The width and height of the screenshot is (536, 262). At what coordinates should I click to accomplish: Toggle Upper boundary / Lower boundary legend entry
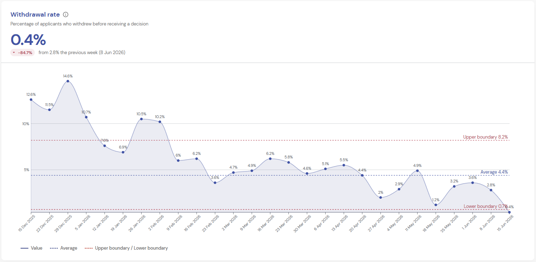(126, 248)
